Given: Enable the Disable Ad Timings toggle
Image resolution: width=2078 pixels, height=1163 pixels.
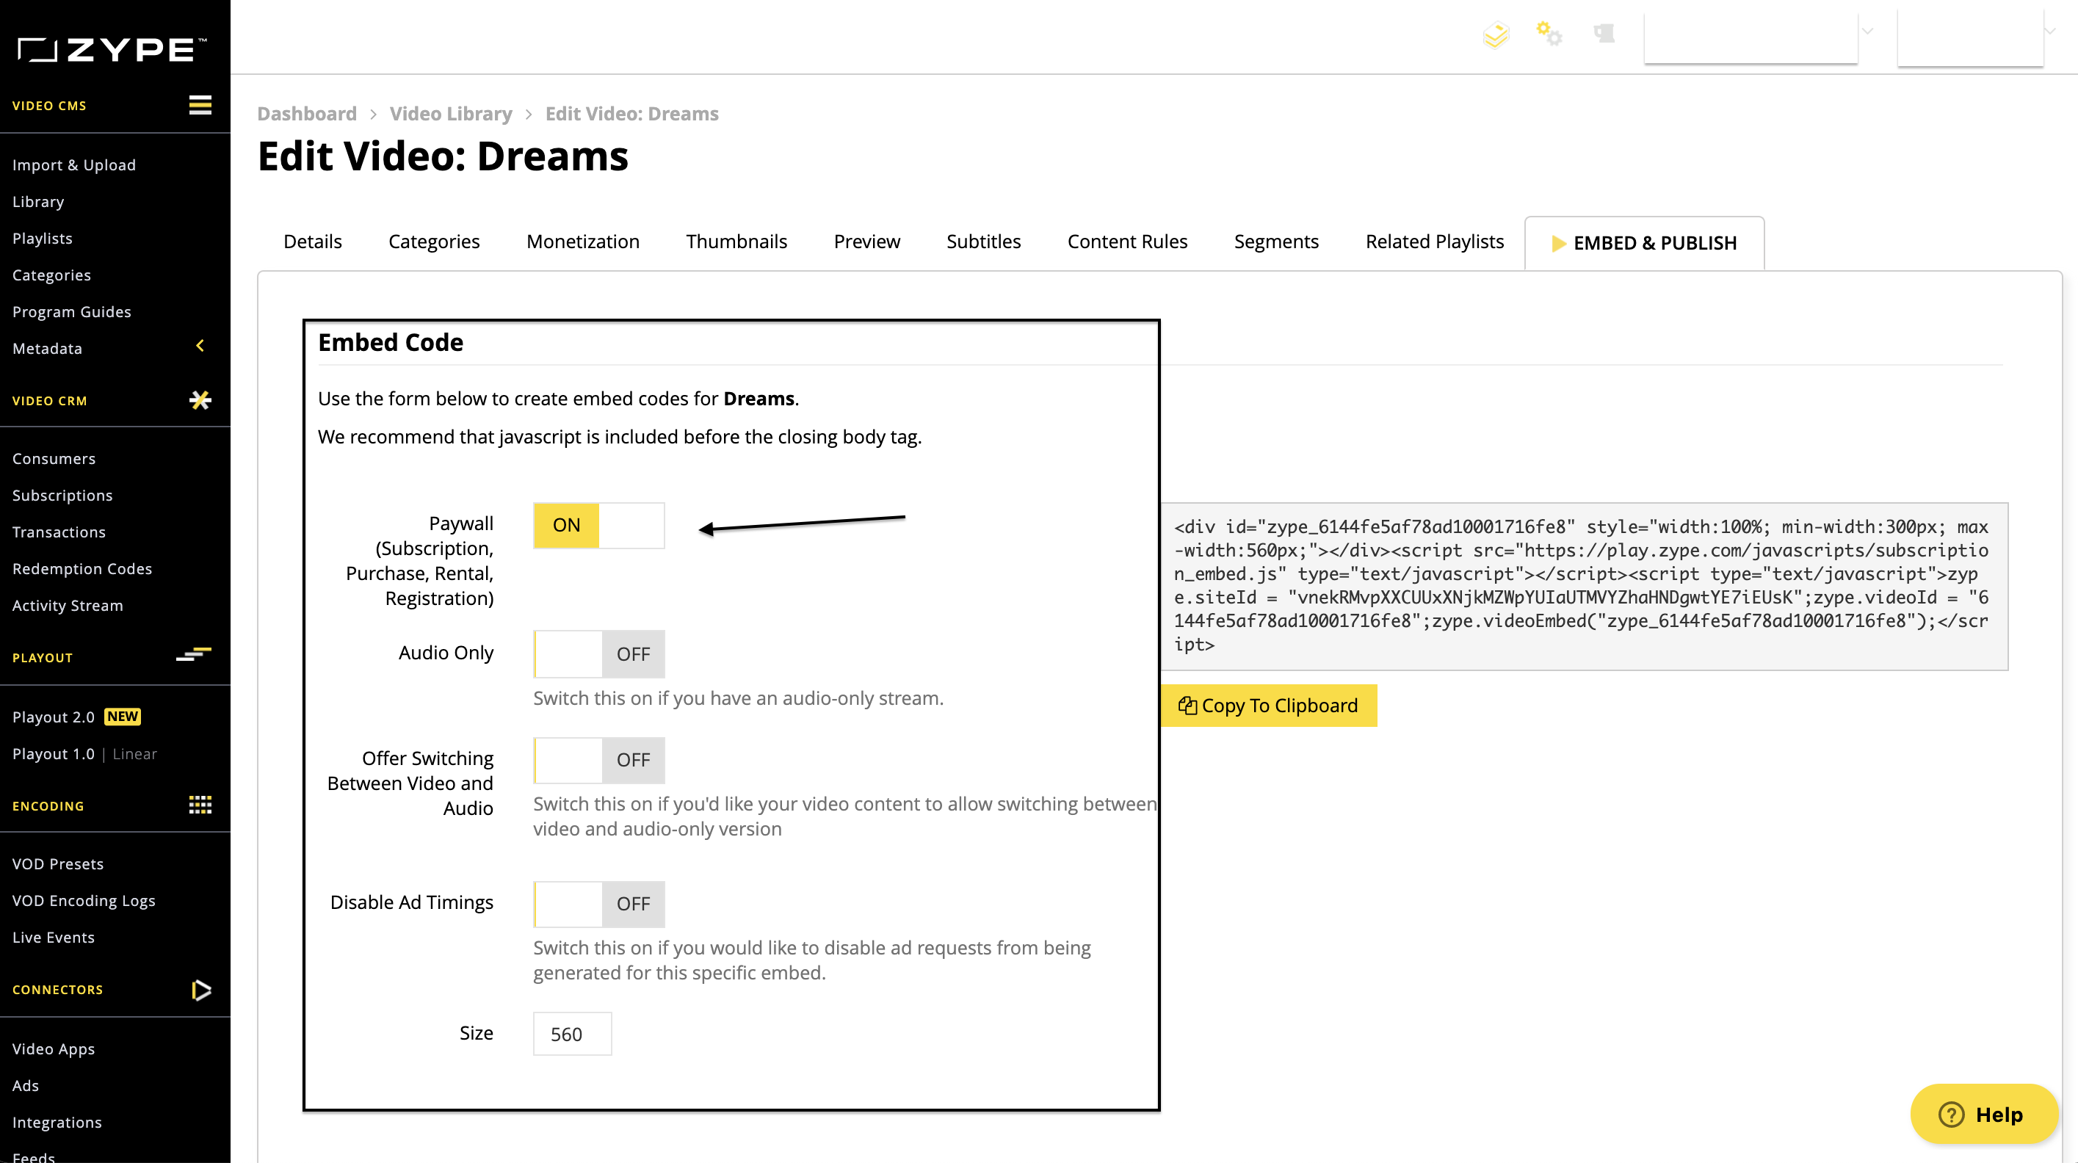Looking at the screenshot, I should (598, 904).
